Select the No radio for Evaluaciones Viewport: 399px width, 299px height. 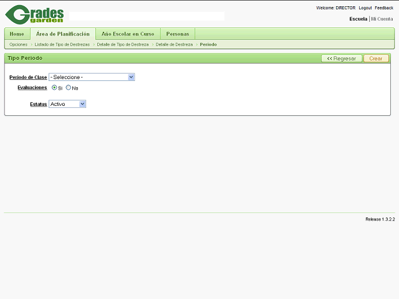point(68,87)
